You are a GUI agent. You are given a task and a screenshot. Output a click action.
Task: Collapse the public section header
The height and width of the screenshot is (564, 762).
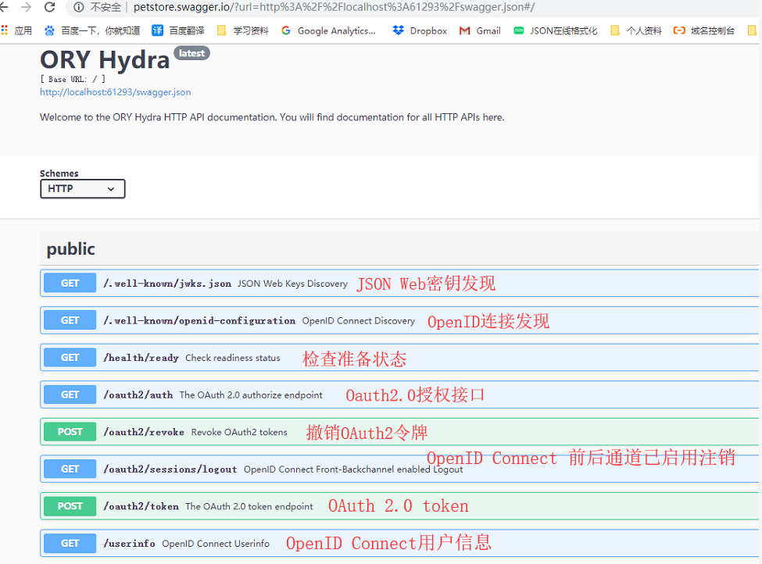(399, 248)
